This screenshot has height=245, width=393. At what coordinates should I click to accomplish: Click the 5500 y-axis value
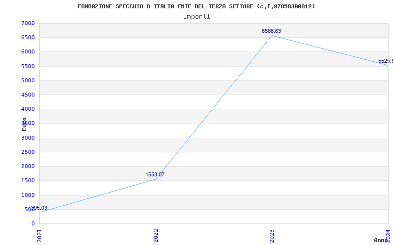(28, 66)
